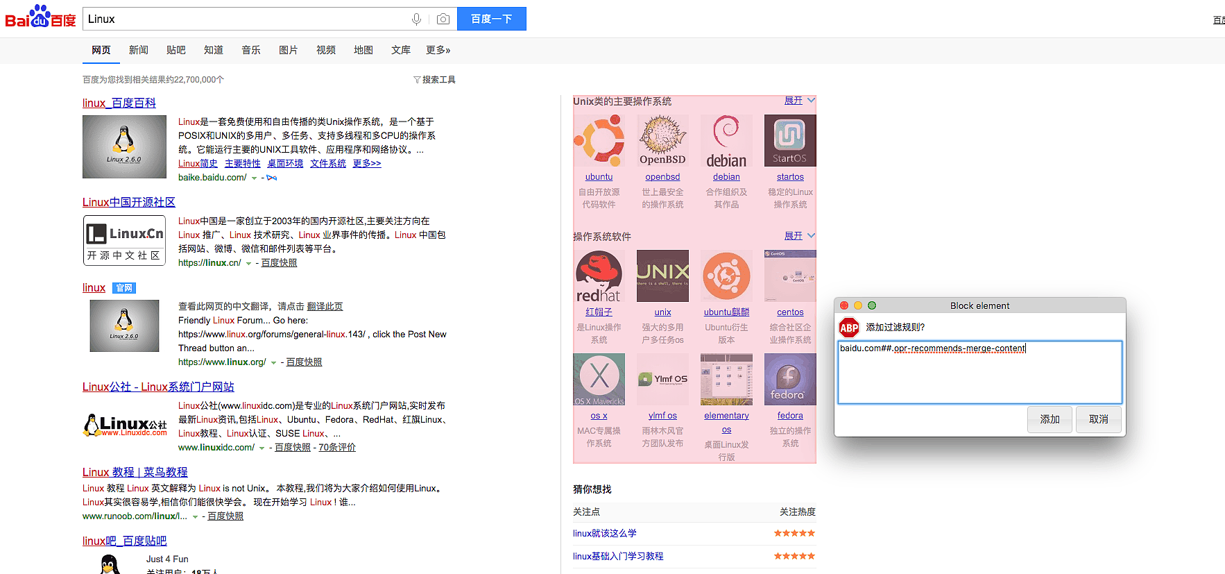Click the ABP Adblock Plus icon
Image resolution: width=1225 pixels, height=574 pixels.
pyautogui.click(x=849, y=328)
